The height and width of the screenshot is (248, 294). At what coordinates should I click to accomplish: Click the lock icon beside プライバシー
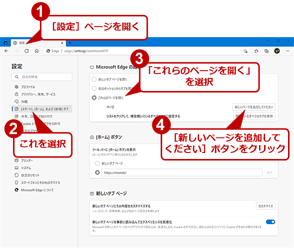click(16, 94)
